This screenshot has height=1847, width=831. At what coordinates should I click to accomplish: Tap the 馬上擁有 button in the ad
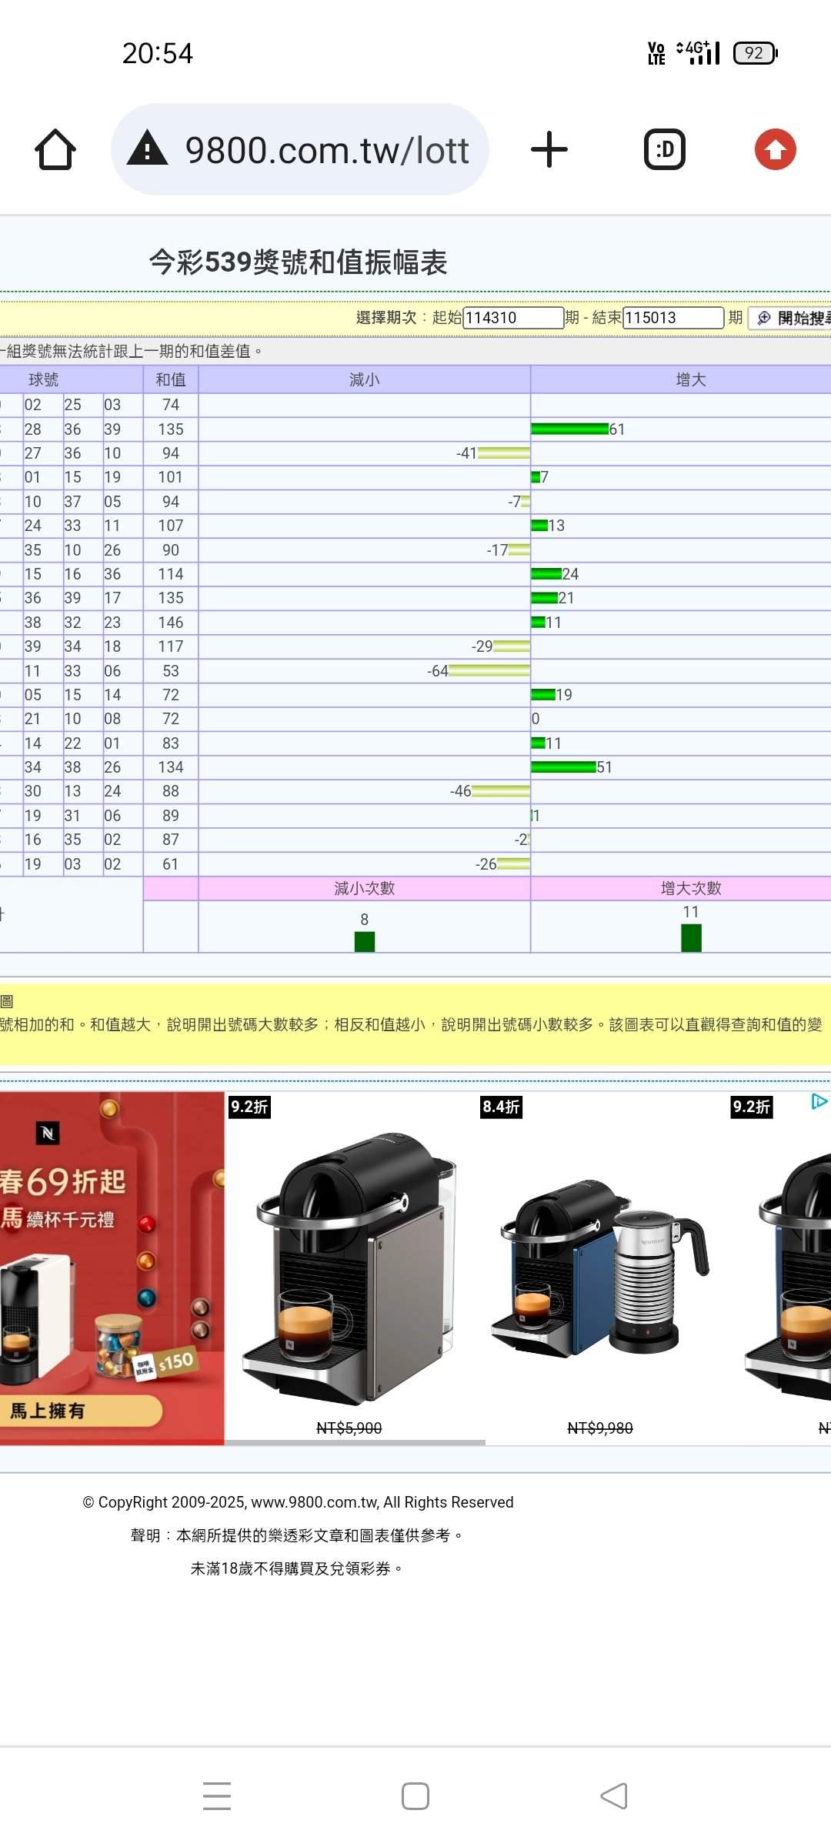pyautogui.click(x=77, y=1411)
